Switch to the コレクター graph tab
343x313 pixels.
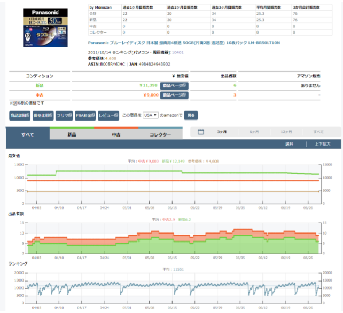tap(160, 134)
